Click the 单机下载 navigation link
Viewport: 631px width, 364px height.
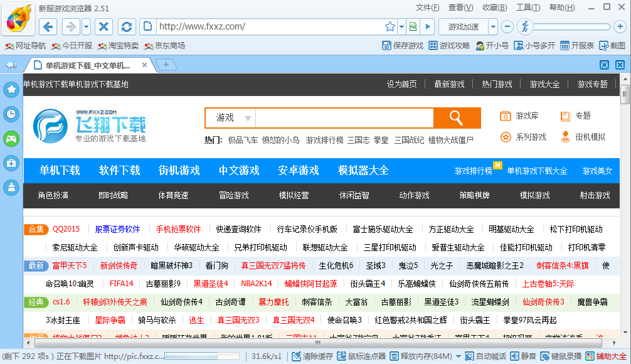tap(60, 170)
